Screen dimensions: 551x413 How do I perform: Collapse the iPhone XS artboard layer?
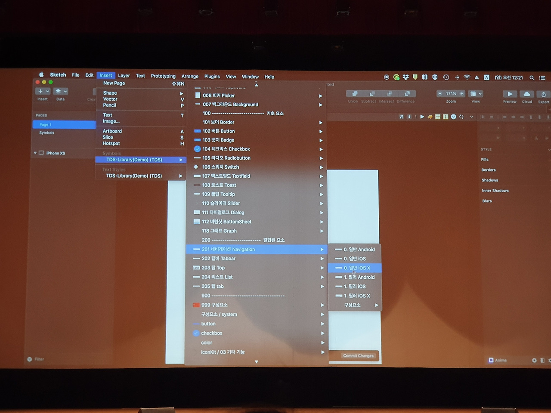tap(35, 153)
